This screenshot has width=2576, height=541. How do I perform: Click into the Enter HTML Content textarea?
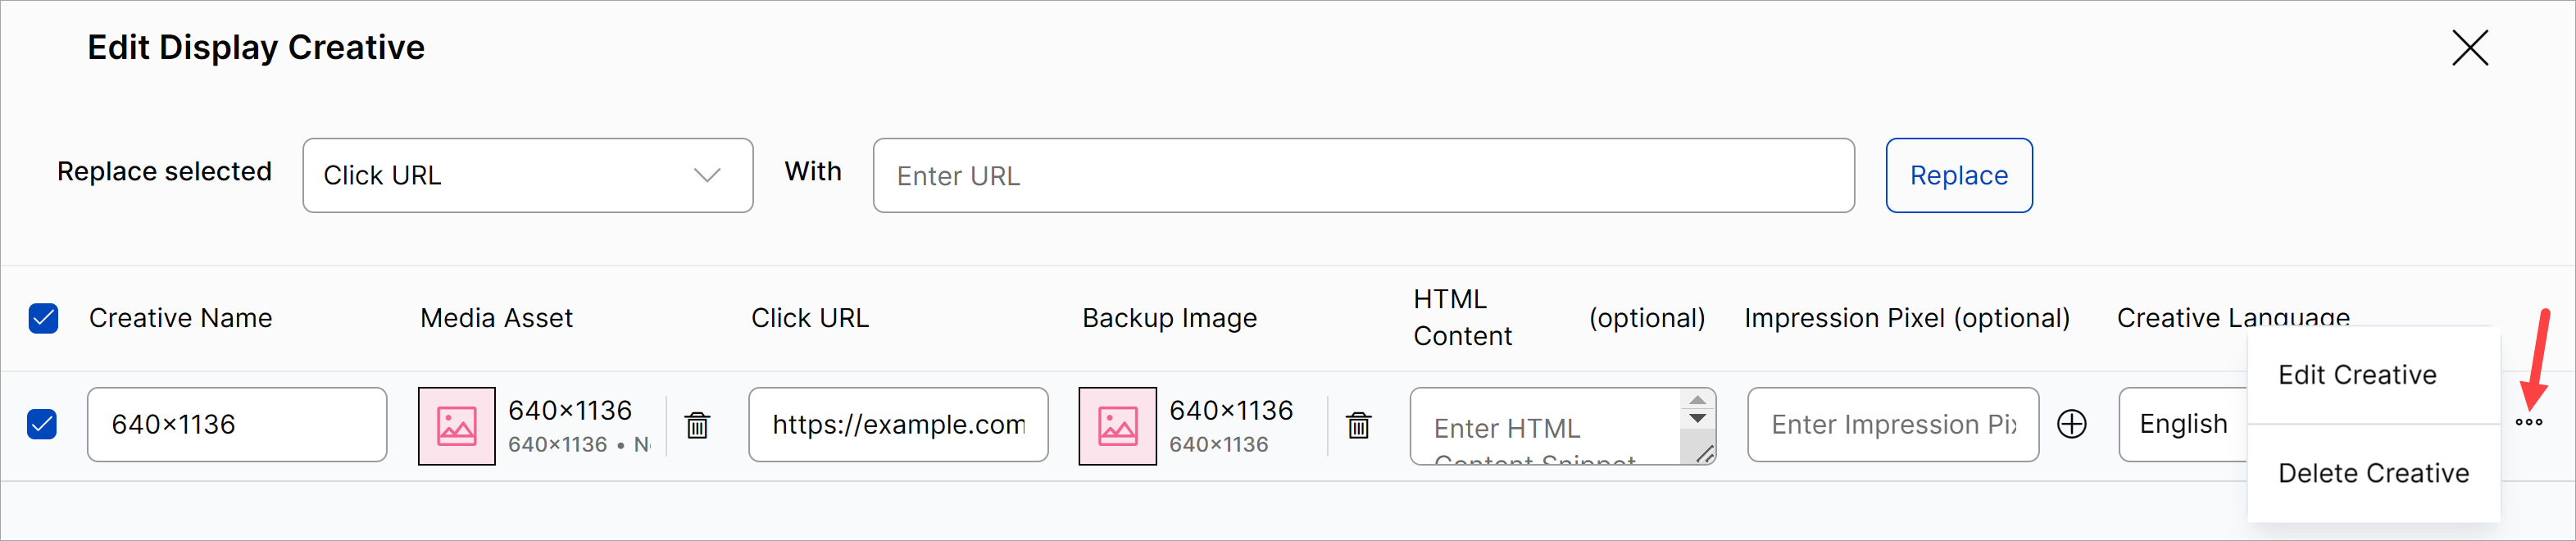1545,427
